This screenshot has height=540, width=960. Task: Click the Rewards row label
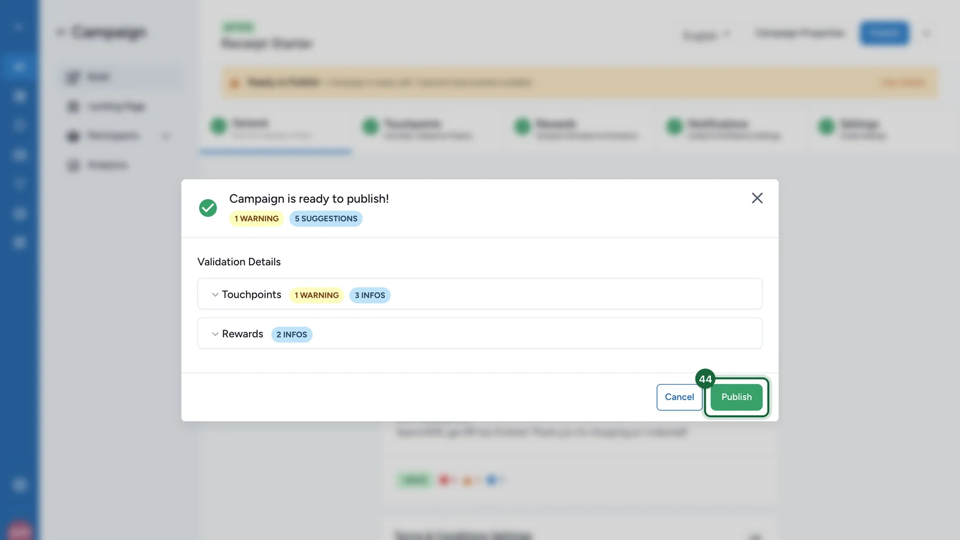[x=242, y=334]
